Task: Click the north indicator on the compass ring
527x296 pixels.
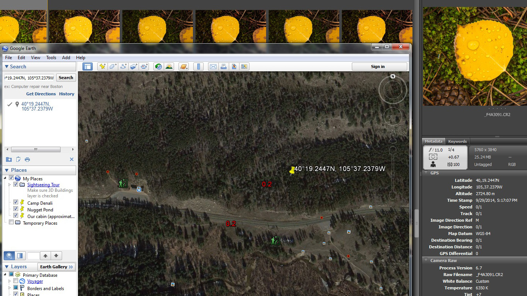Action: pyautogui.click(x=393, y=76)
